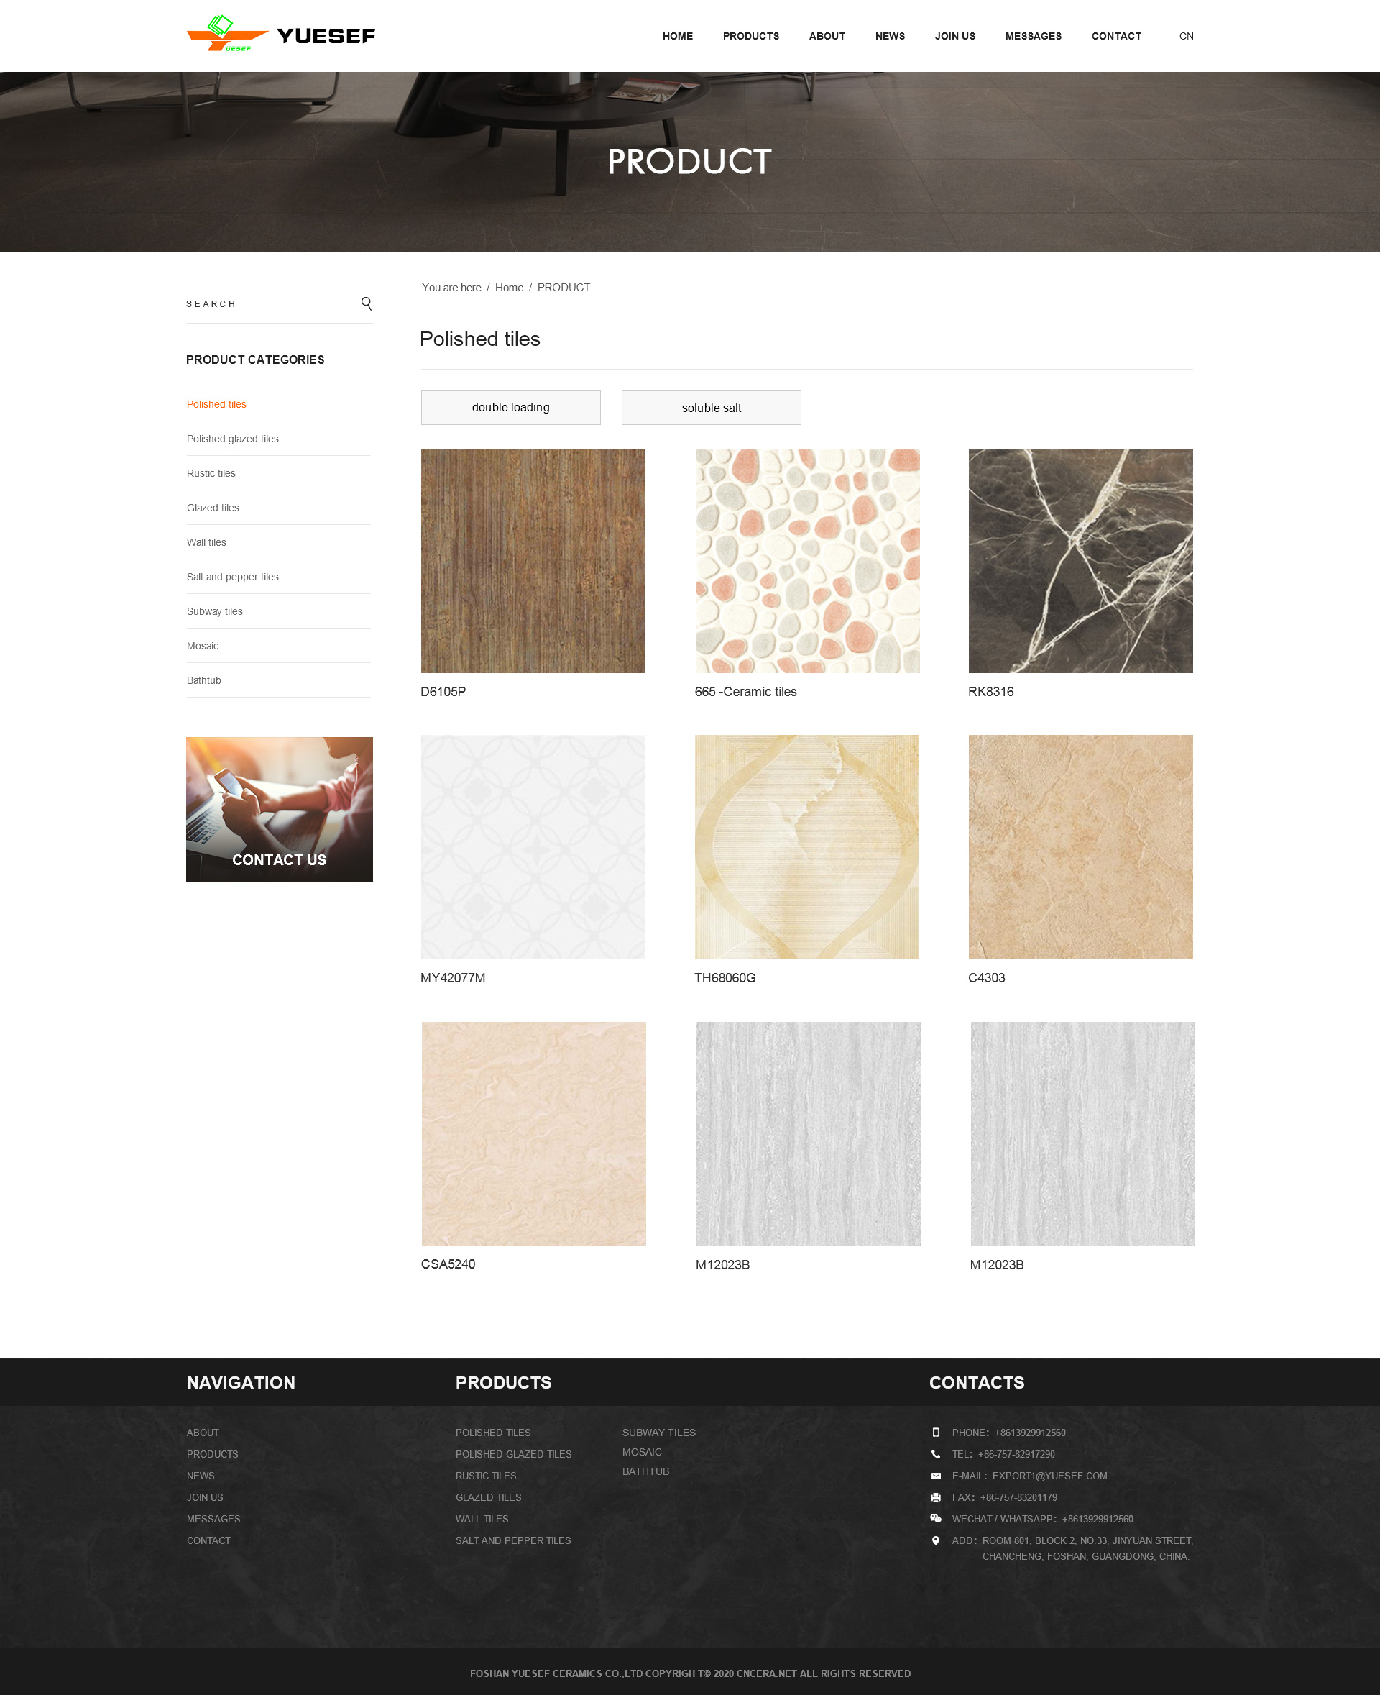Image resolution: width=1380 pixels, height=1695 pixels.
Task: Choose Salt and pepper tiles category
Action: tap(233, 577)
